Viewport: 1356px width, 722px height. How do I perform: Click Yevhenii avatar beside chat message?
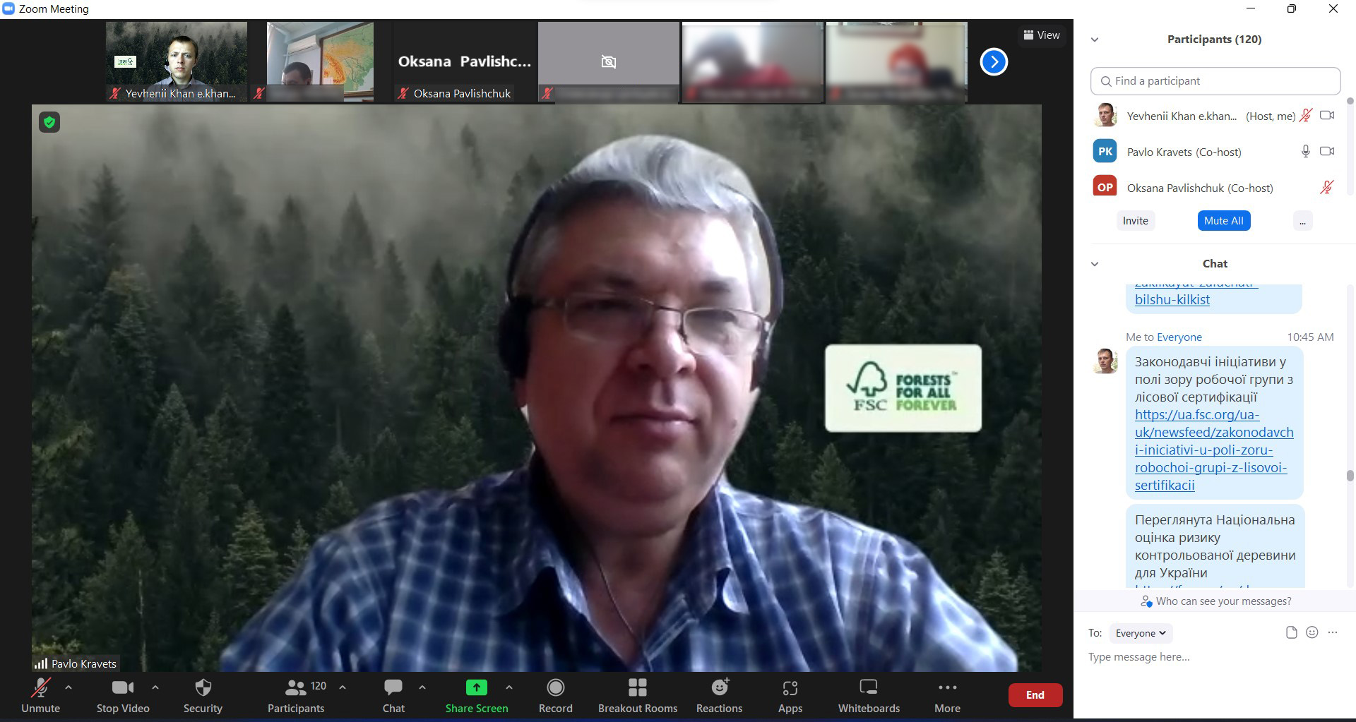pos(1105,361)
